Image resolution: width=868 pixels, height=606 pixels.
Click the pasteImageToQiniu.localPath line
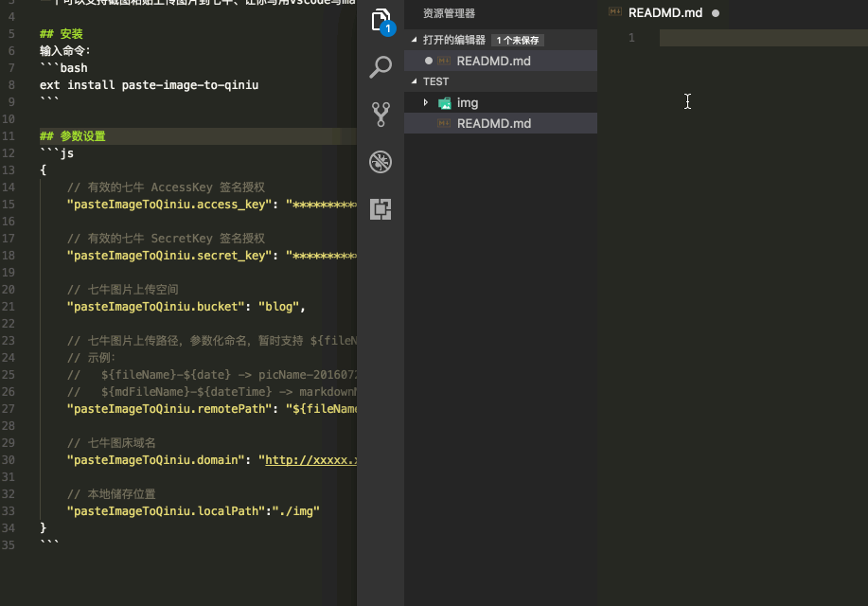click(193, 510)
